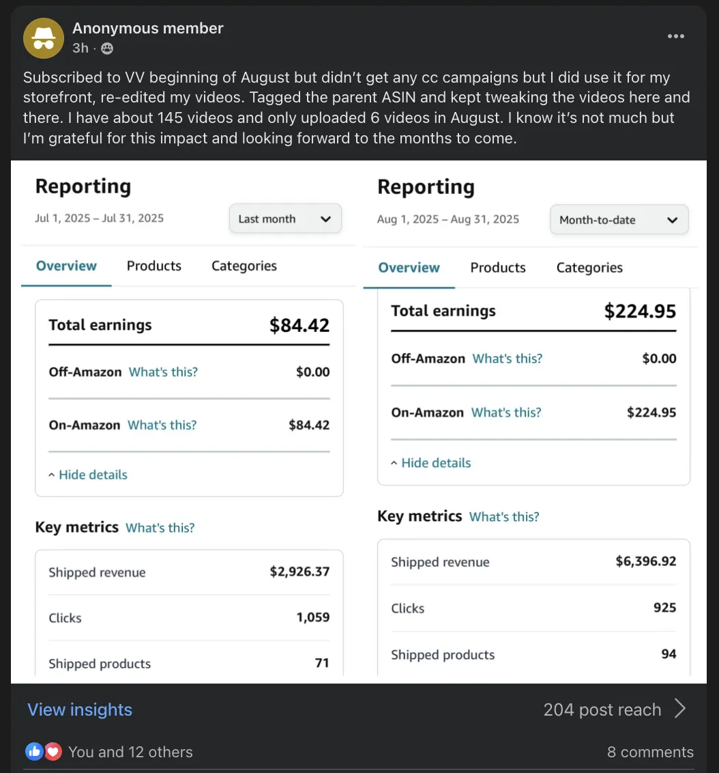
Task: Open the Month-to-date date dropdown
Action: pyautogui.click(x=619, y=220)
